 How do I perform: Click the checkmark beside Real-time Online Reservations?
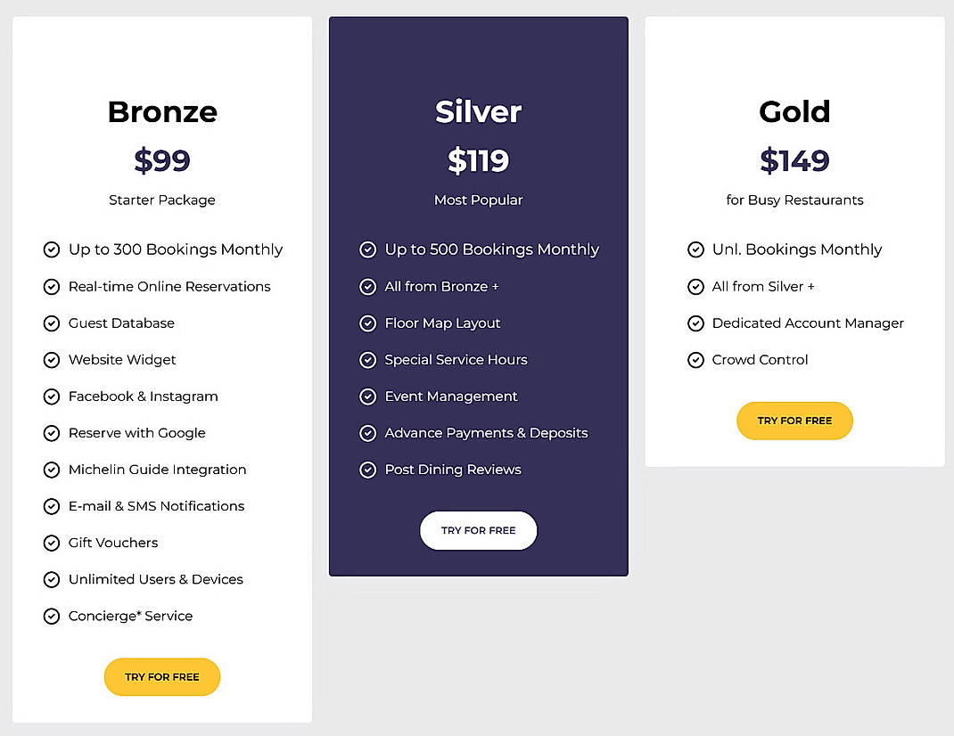(x=52, y=286)
